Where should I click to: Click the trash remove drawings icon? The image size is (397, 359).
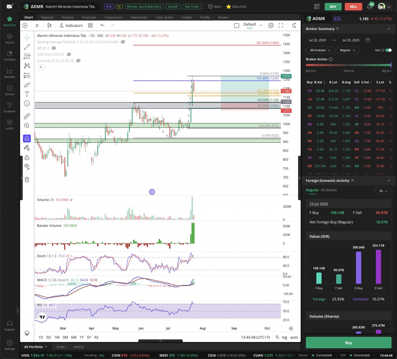(x=27, y=179)
